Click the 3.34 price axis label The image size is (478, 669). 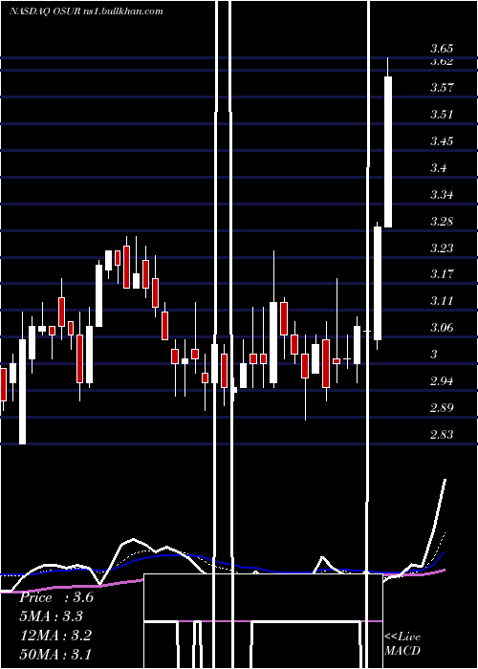pos(442,195)
